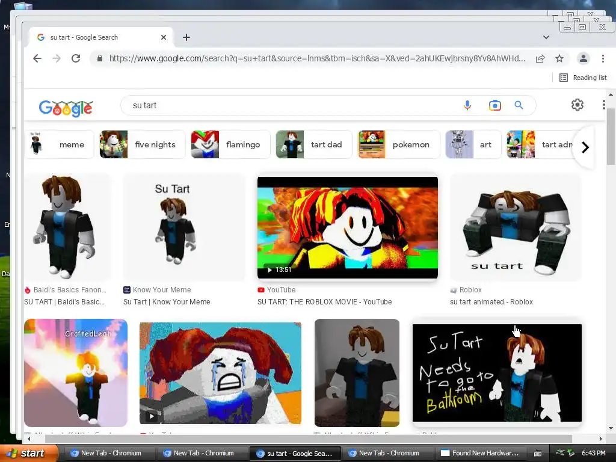Click the scrollbar down arrow
The height and width of the screenshot is (462, 616).
coord(610,428)
